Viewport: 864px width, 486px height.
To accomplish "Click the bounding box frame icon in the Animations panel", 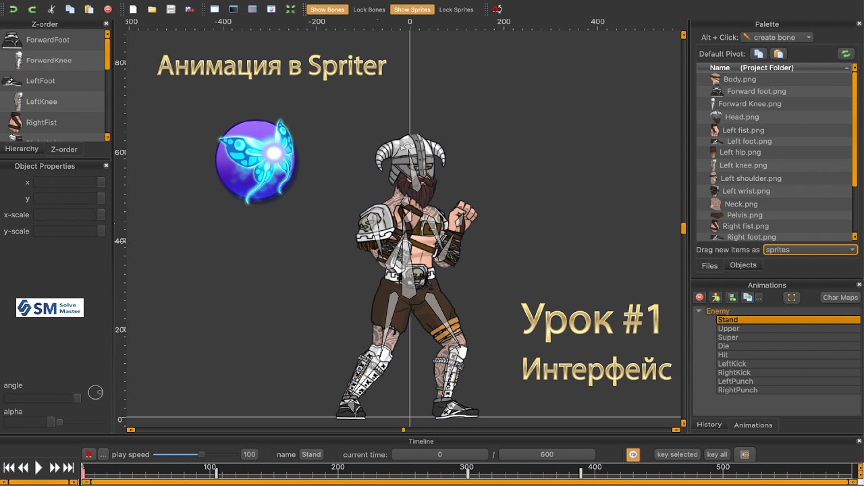I will [x=792, y=297].
